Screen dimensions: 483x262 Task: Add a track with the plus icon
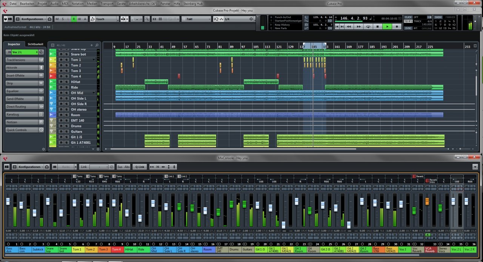pyautogui.click(x=91, y=45)
